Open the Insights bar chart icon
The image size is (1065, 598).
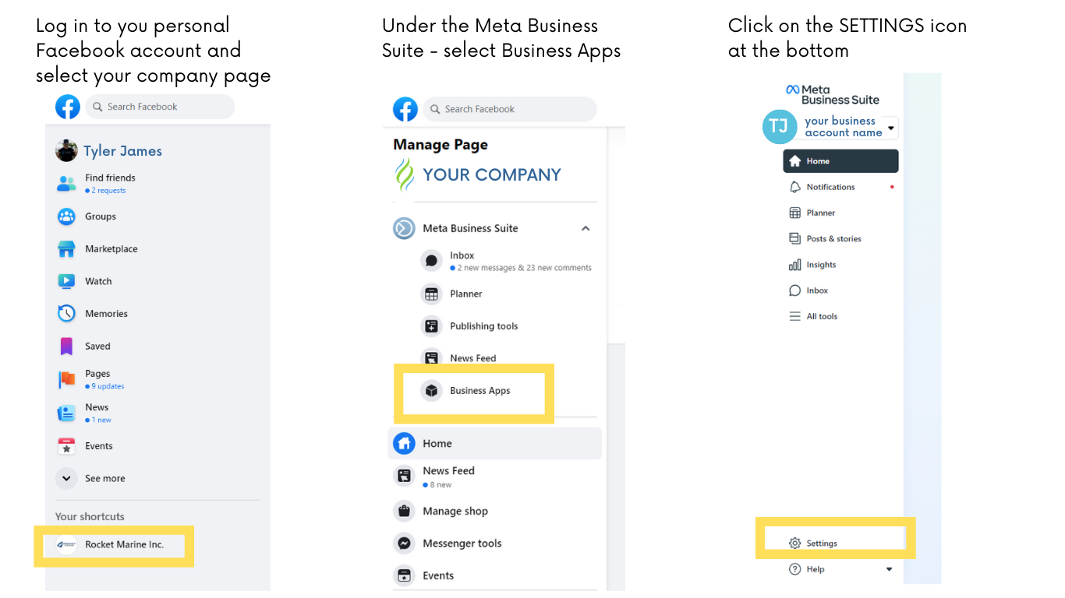coord(795,265)
